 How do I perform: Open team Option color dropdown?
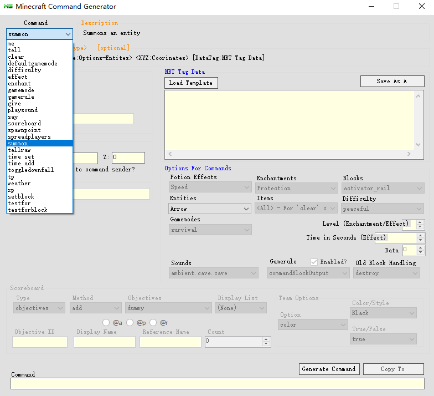click(313, 324)
